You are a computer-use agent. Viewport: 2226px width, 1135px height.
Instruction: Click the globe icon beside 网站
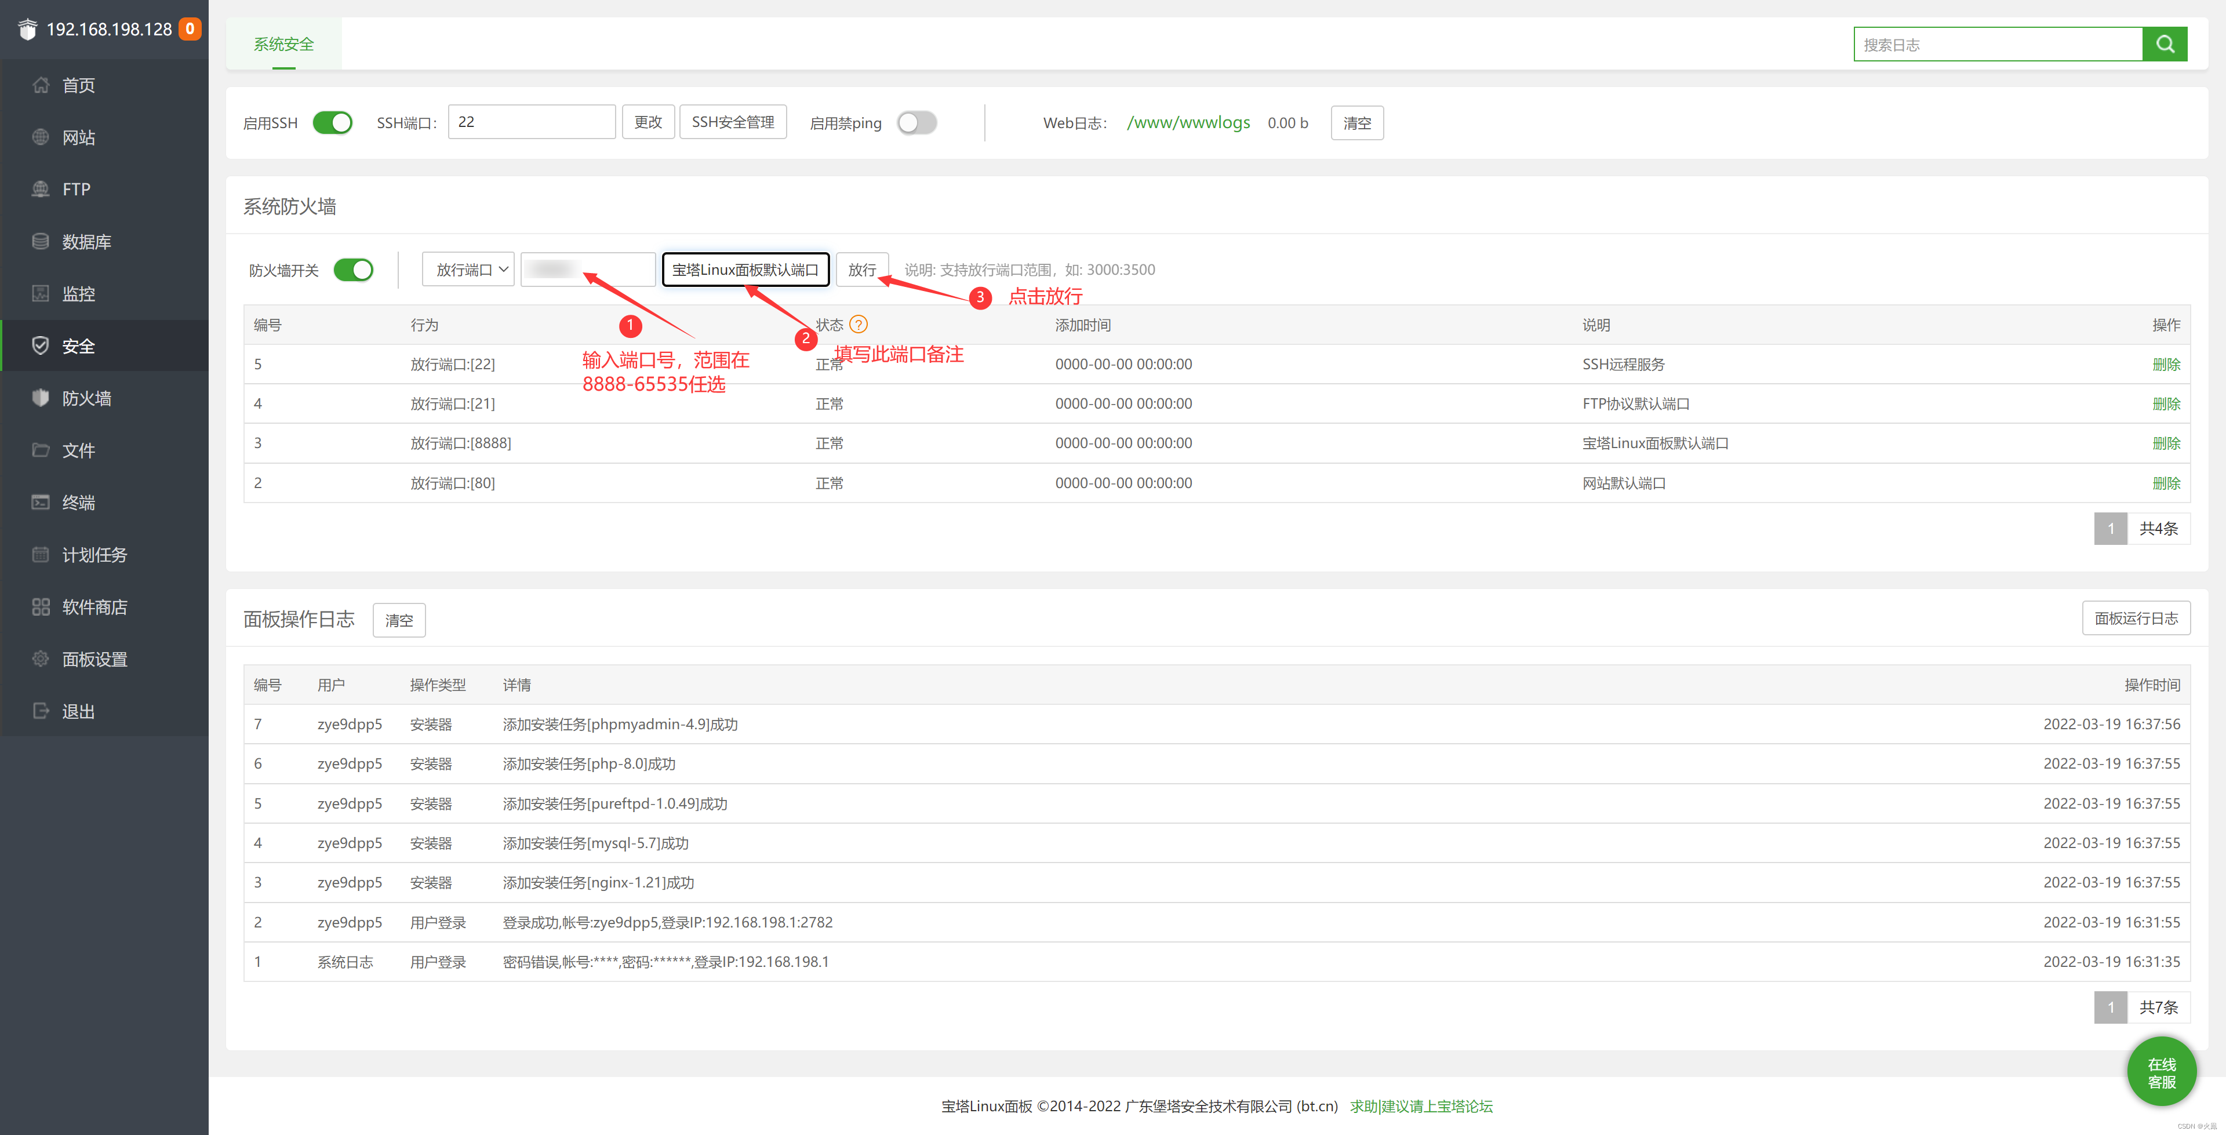[40, 137]
